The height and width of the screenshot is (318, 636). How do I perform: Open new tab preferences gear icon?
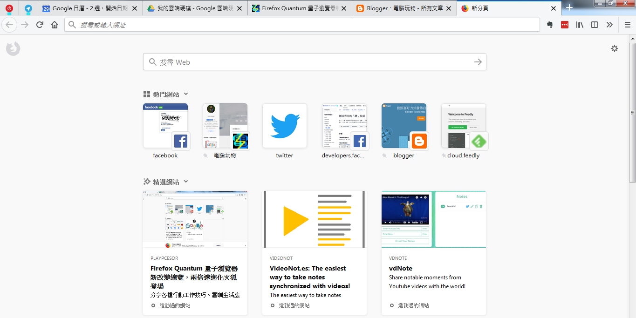tap(615, 48)
